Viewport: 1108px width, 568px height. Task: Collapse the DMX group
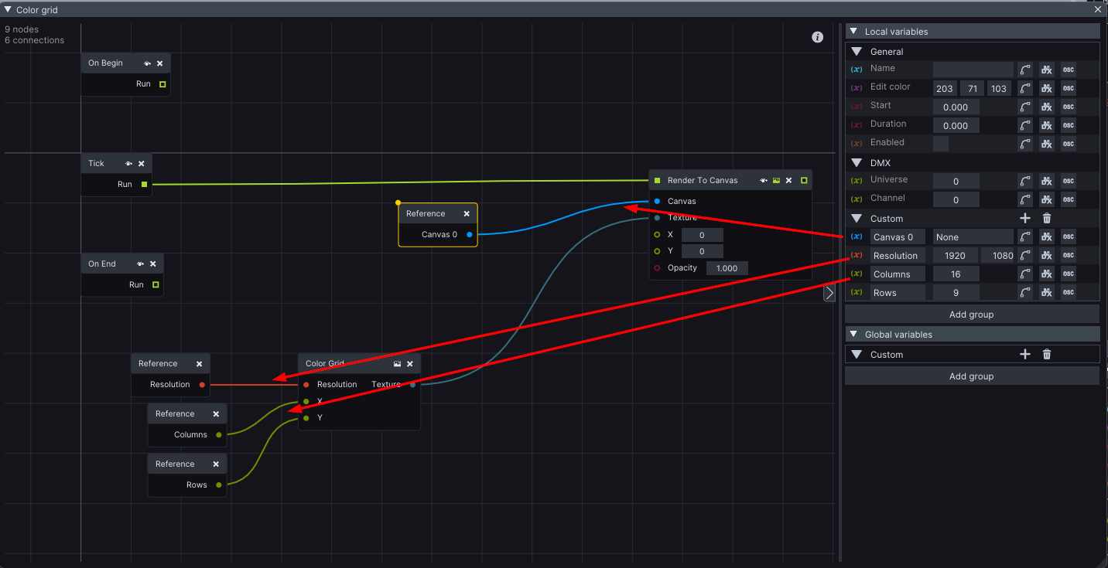click(x=857, y=163)
